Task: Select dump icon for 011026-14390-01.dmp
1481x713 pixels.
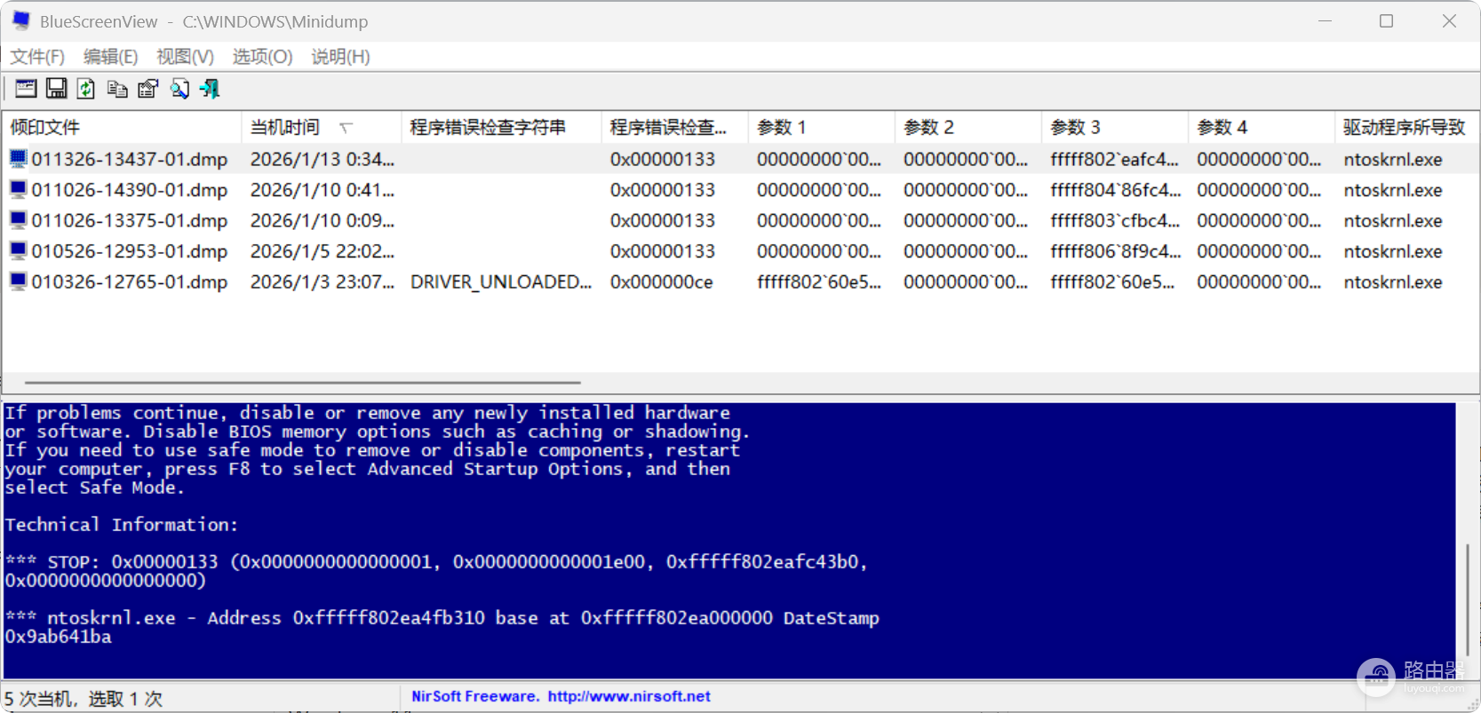Action: [x=18, y=190]
